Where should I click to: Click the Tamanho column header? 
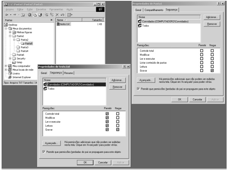coord(93,20)
